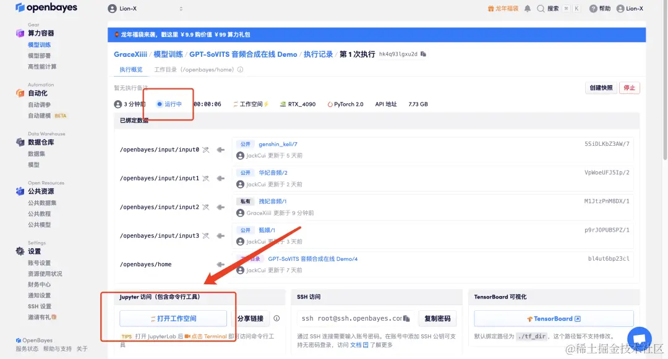Open 通知设置 in sidebar

(x=39, y=295)
